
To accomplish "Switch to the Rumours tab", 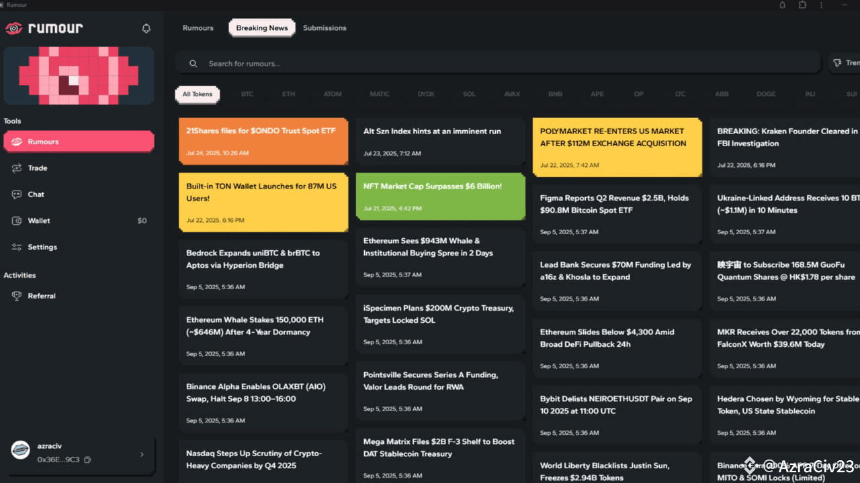I will pos(198,28).
